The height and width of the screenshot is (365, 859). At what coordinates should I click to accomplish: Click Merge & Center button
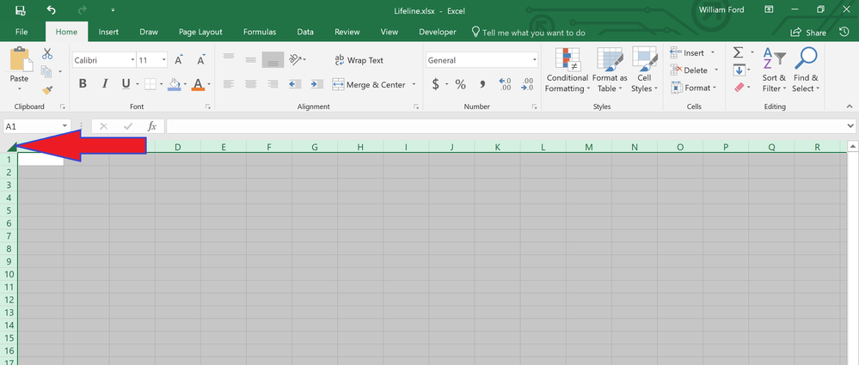pyautogui.click(x=369, y=85)
